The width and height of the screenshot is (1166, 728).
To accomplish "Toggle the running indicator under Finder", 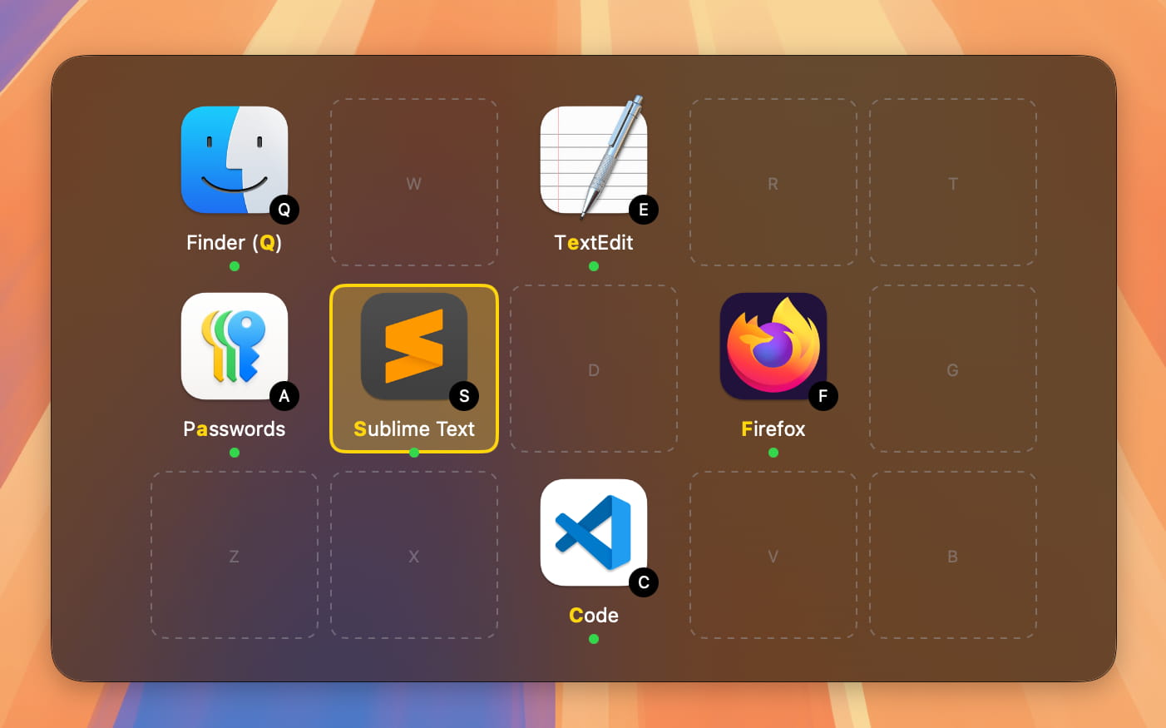I will pos(235,265).
